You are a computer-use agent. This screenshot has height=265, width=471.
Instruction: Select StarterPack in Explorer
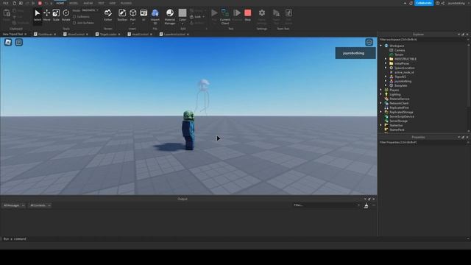coord(397,130)
